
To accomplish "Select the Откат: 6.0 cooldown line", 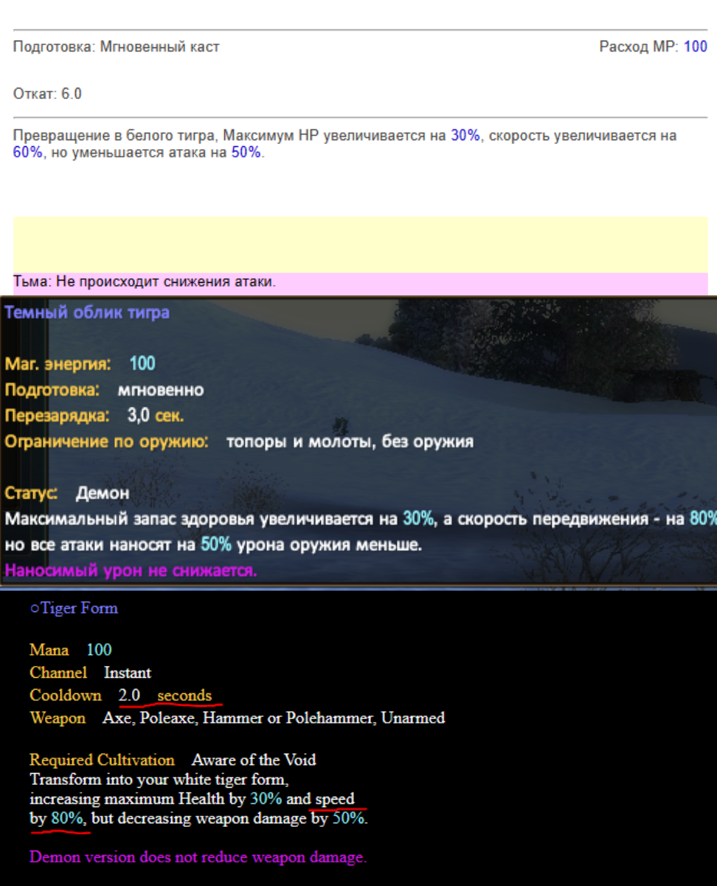I will [x=47, y=94].
